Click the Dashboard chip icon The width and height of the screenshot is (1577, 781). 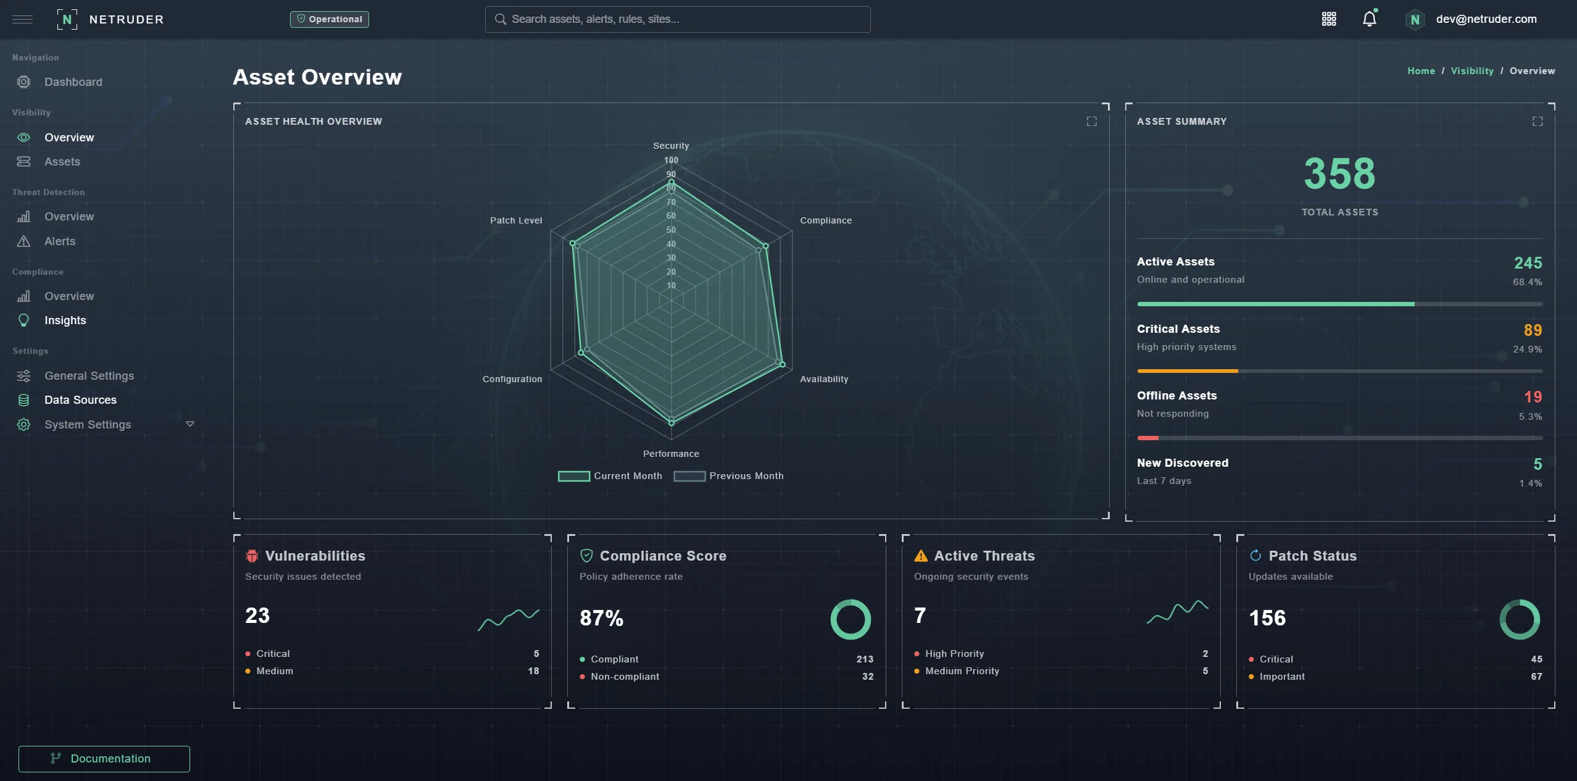pyautogui.click(x=23, y=82)
